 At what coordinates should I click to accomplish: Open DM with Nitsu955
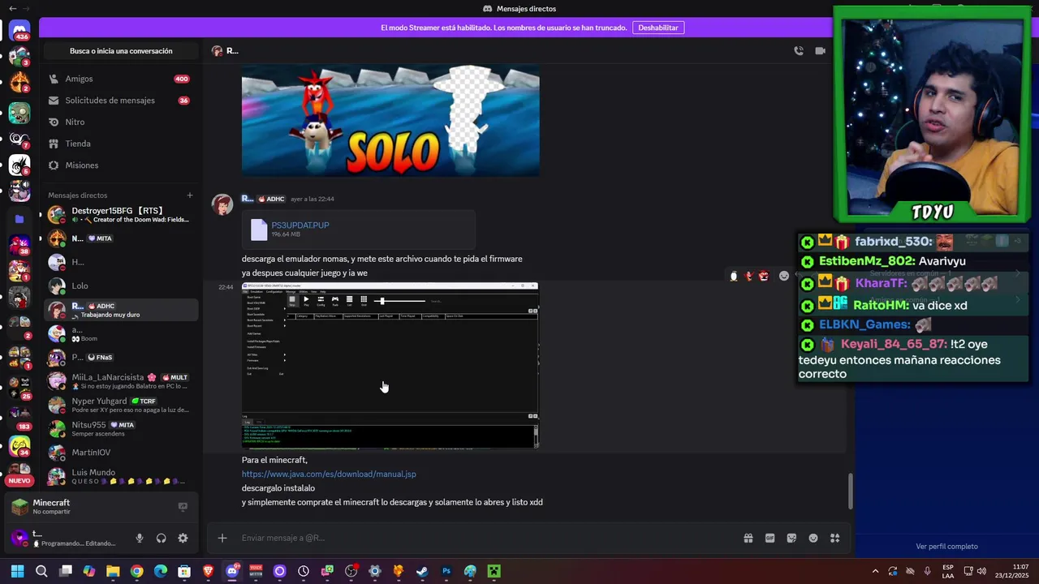point(121,428)
